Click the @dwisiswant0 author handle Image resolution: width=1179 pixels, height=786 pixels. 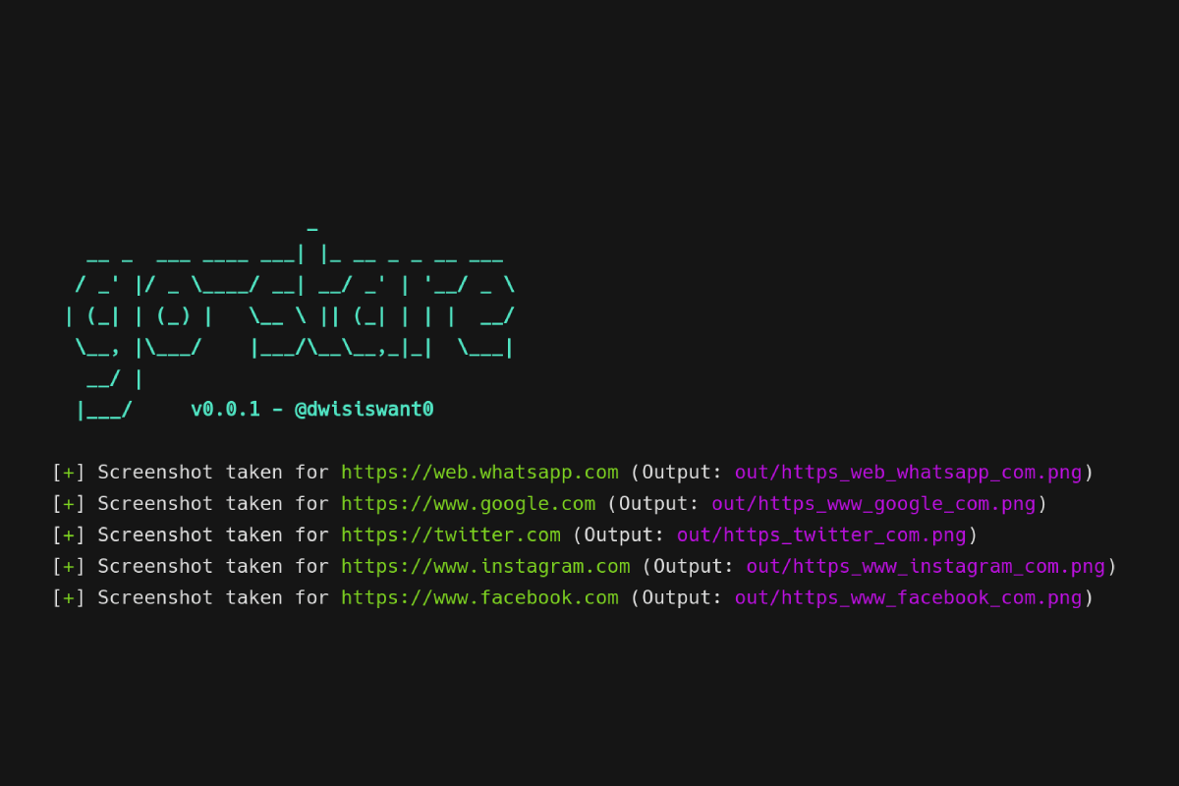[365, 409]
